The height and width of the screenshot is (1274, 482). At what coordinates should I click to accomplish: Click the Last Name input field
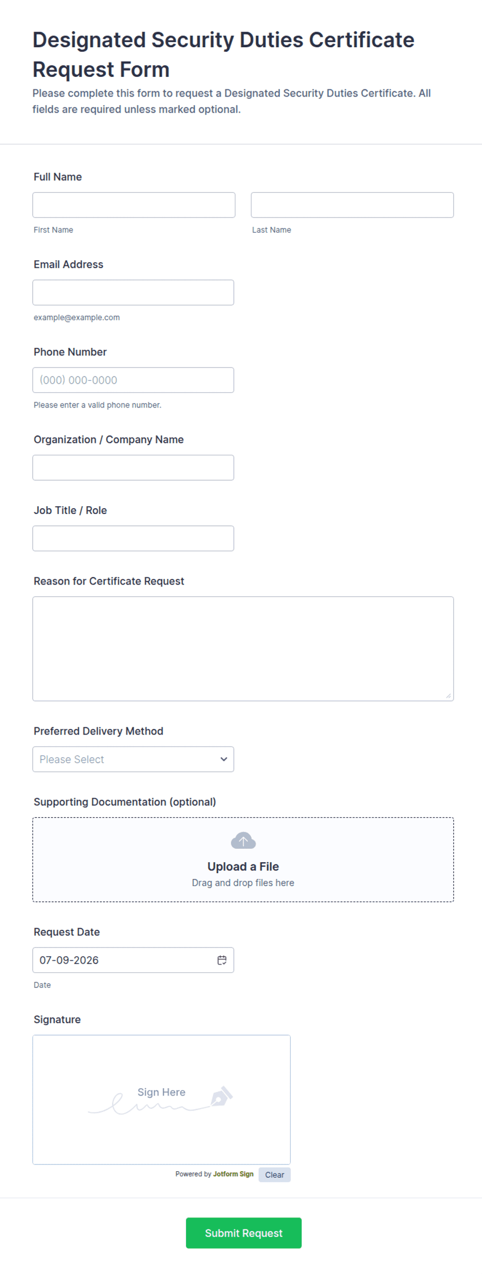pyautogui.click(x=352, y=205)
